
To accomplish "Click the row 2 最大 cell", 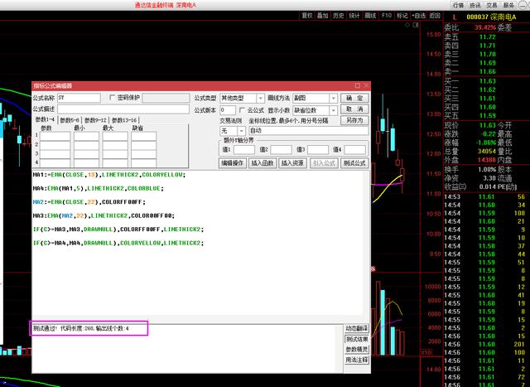I will (x=115, y=145).
